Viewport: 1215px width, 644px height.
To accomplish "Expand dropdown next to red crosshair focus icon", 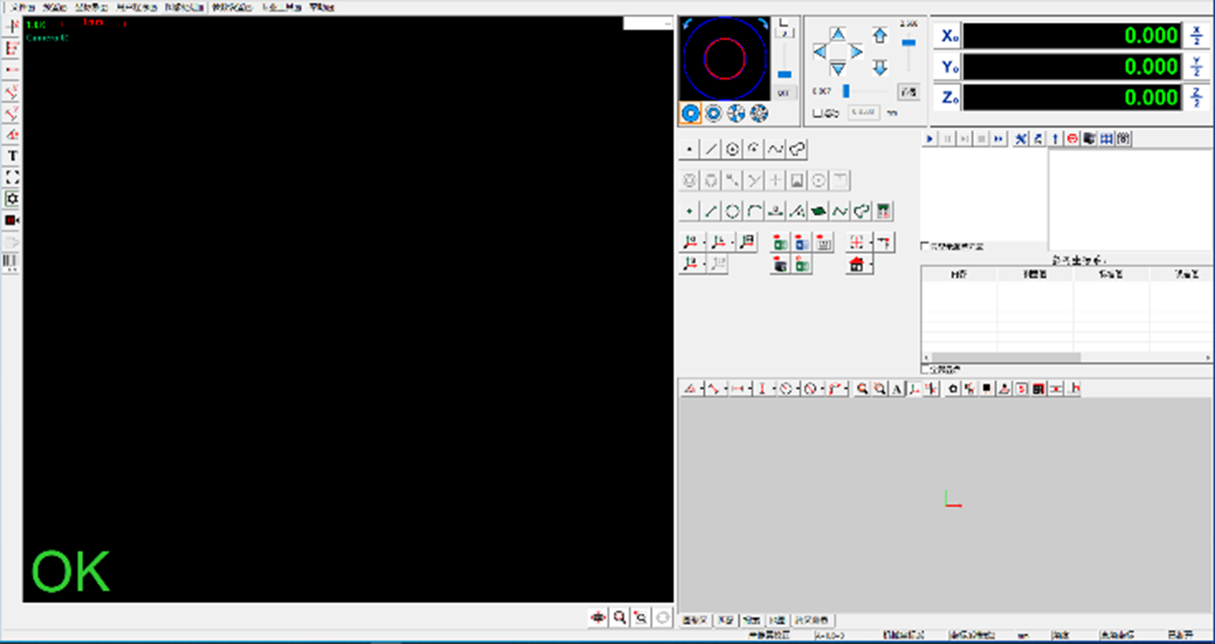I will click(871, 242).
